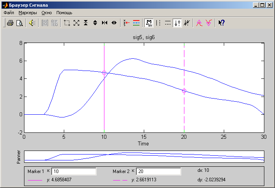Click the What's This help icon
Viewport: 275px width, 188px height.
(221, 23)
